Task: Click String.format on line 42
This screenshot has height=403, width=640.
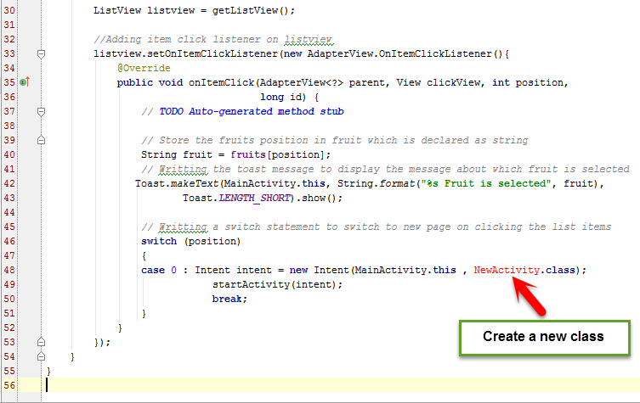Action: tap(376, 183)
